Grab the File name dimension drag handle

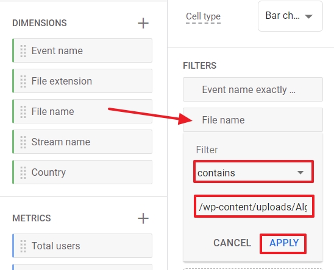pyautogui.click(x=23, y=112)
